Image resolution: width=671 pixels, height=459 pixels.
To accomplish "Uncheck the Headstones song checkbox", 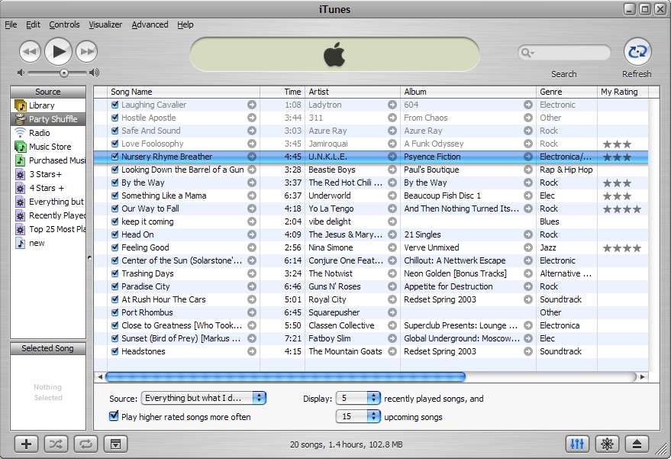I will point(115,351).
